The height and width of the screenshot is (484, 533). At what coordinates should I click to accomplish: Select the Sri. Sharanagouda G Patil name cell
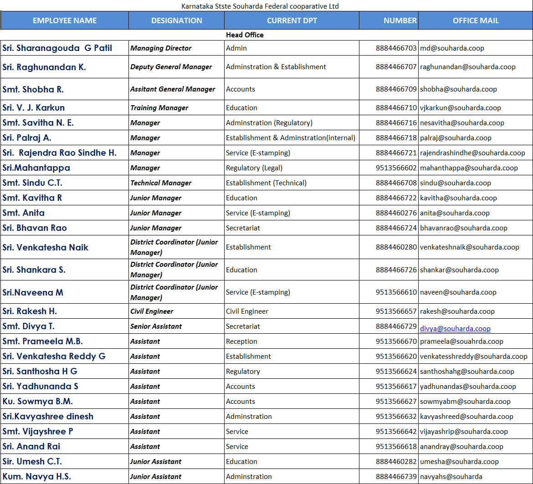point(57,48)
